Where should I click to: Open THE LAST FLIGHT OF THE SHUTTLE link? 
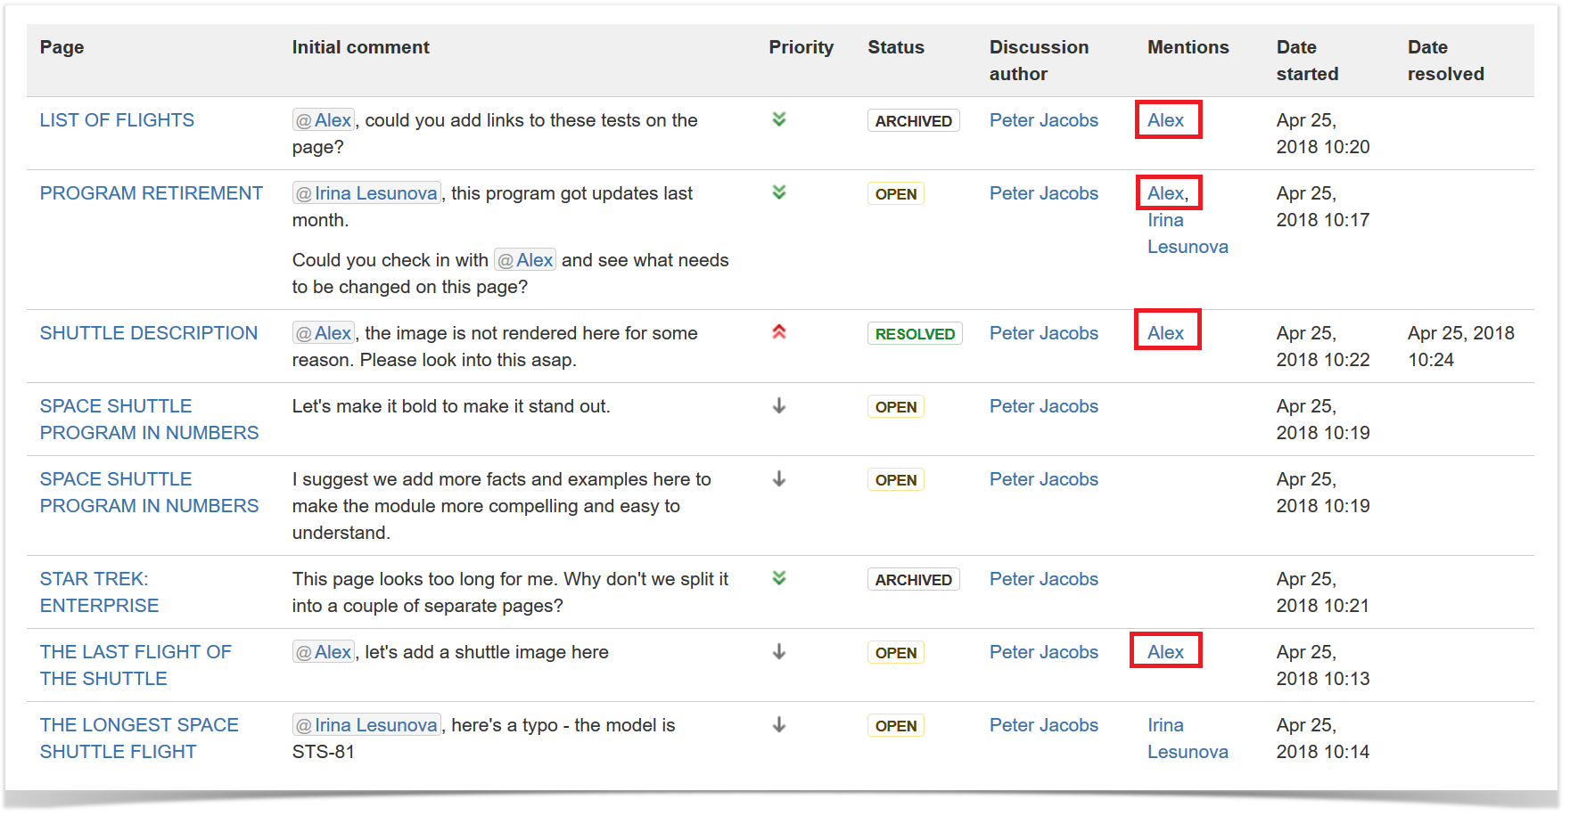(x=136, y=665)
